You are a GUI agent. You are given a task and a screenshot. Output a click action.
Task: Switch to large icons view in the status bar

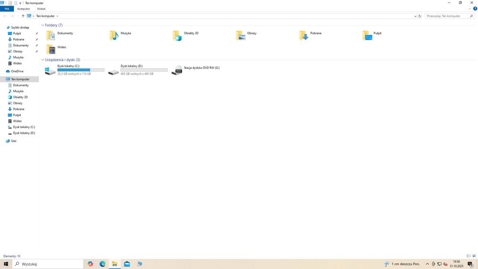[474, 256]
